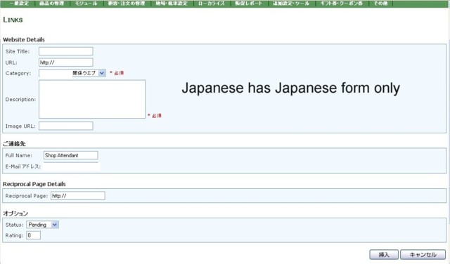Open the ローカライズ menu
This screenshot has width=450, height=264.
(x=212, y=4)
